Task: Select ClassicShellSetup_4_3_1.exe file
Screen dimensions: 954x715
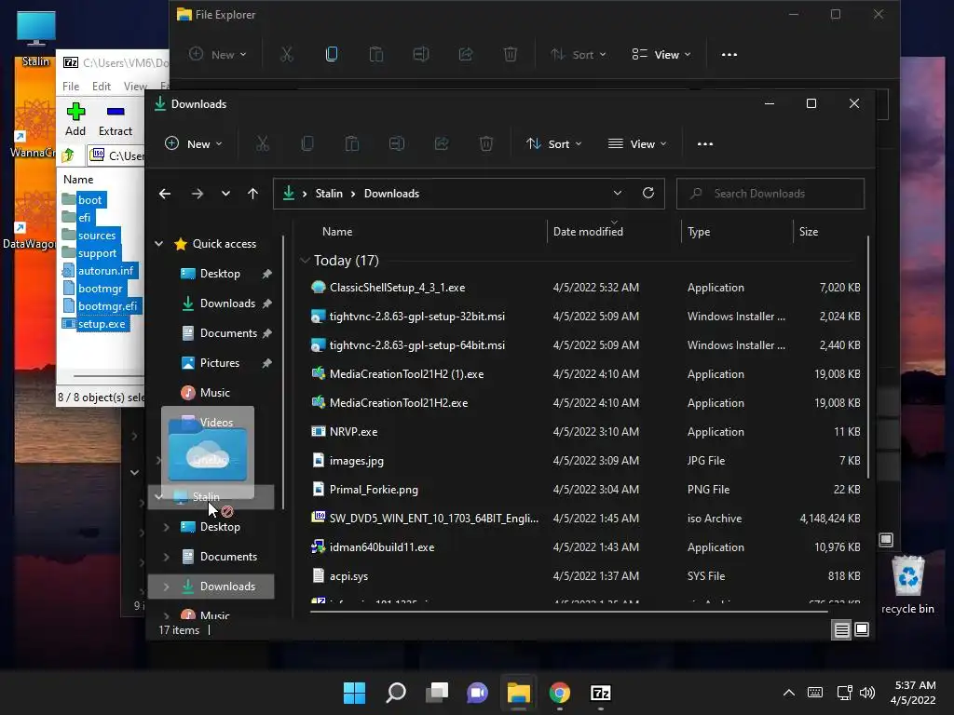Action: click(x=397, y=288)
